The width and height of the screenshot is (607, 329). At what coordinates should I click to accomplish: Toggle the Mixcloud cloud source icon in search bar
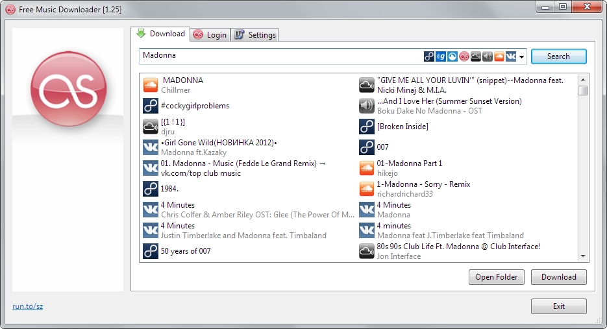click(x=476, y=56)
